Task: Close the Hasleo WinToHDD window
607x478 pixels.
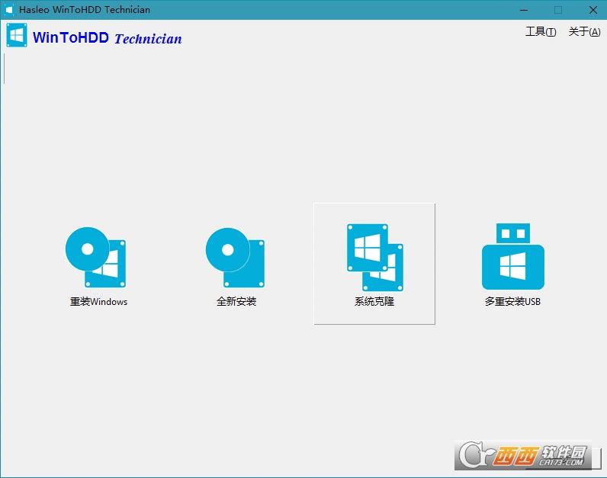Action: 593,10
